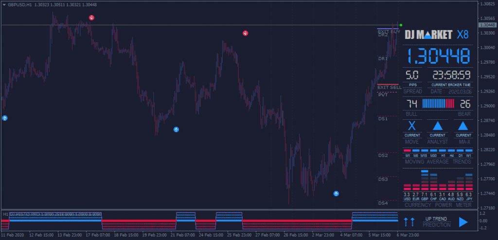Click the green dot at the current price line
498x240 pixels.
(x=401, y=25)
